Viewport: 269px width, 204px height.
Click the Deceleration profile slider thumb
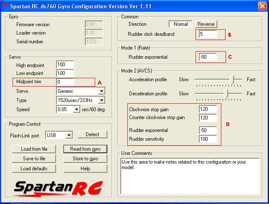(x=226, y=94)
